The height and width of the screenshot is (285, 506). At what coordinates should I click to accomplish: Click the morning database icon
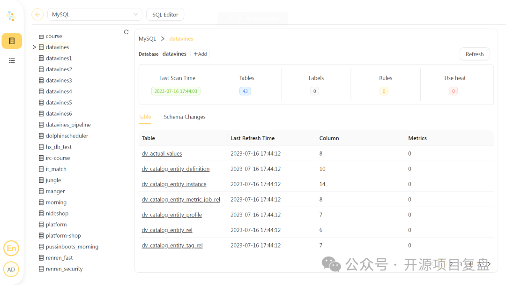pyautogui.click(x=41, y=202)
